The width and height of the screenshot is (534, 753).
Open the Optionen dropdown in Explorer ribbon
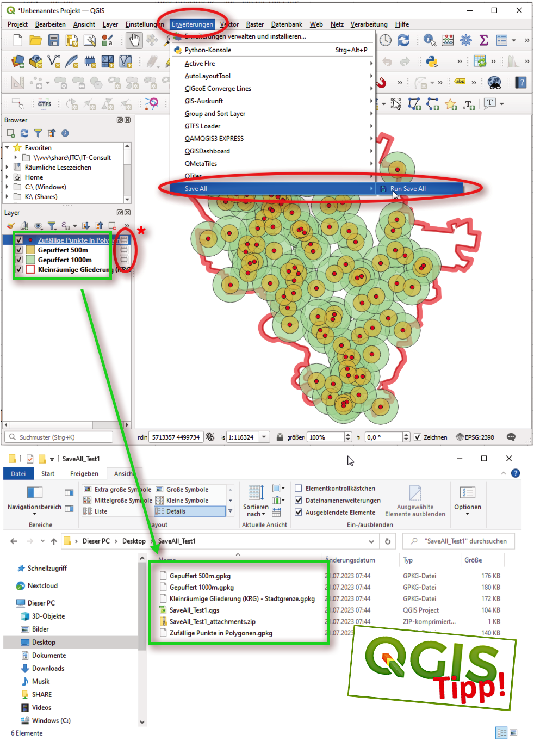(x=468, y=501)
